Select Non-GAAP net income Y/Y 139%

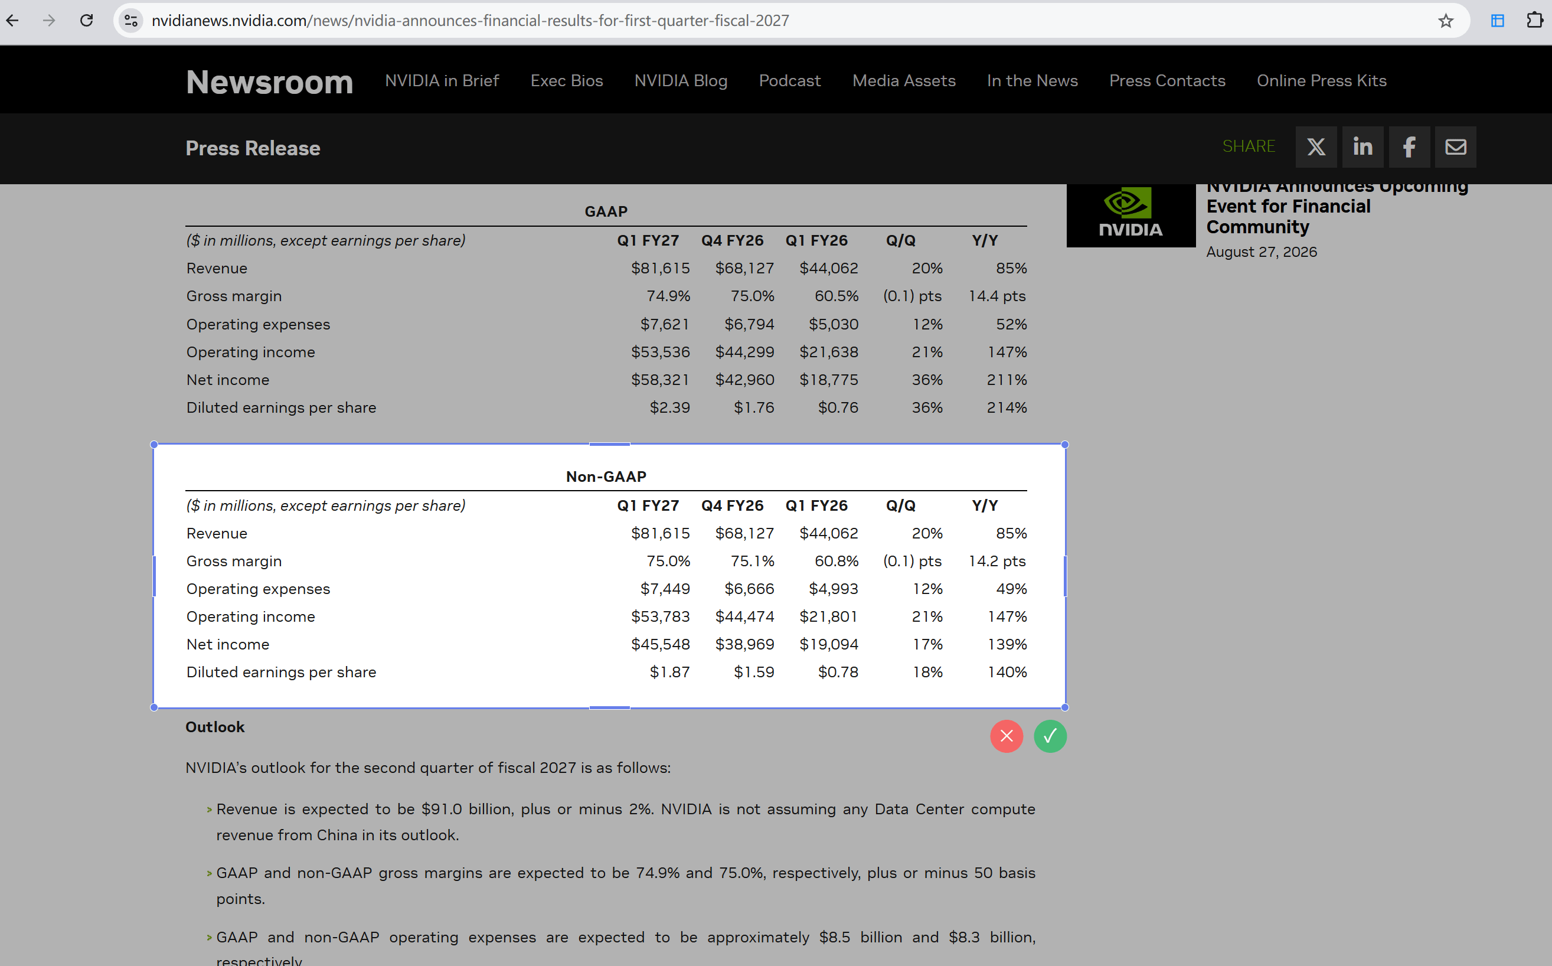click(x=1007, y=644)
